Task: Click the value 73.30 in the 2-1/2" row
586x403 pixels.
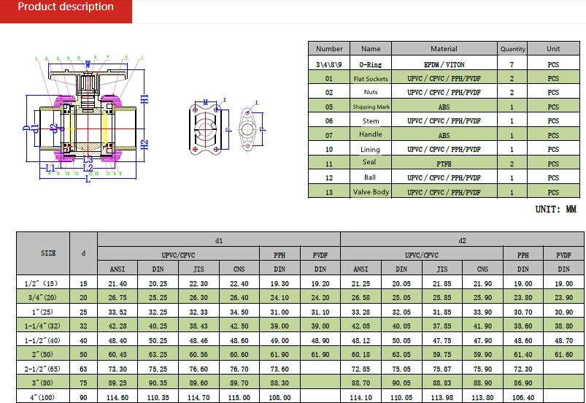Action: [117, 369]
